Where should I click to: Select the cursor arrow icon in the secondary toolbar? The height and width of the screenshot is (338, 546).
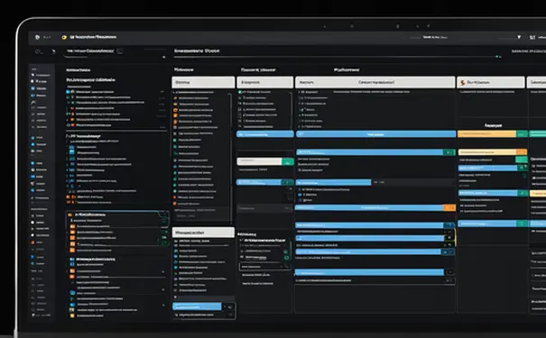point(53,51)
